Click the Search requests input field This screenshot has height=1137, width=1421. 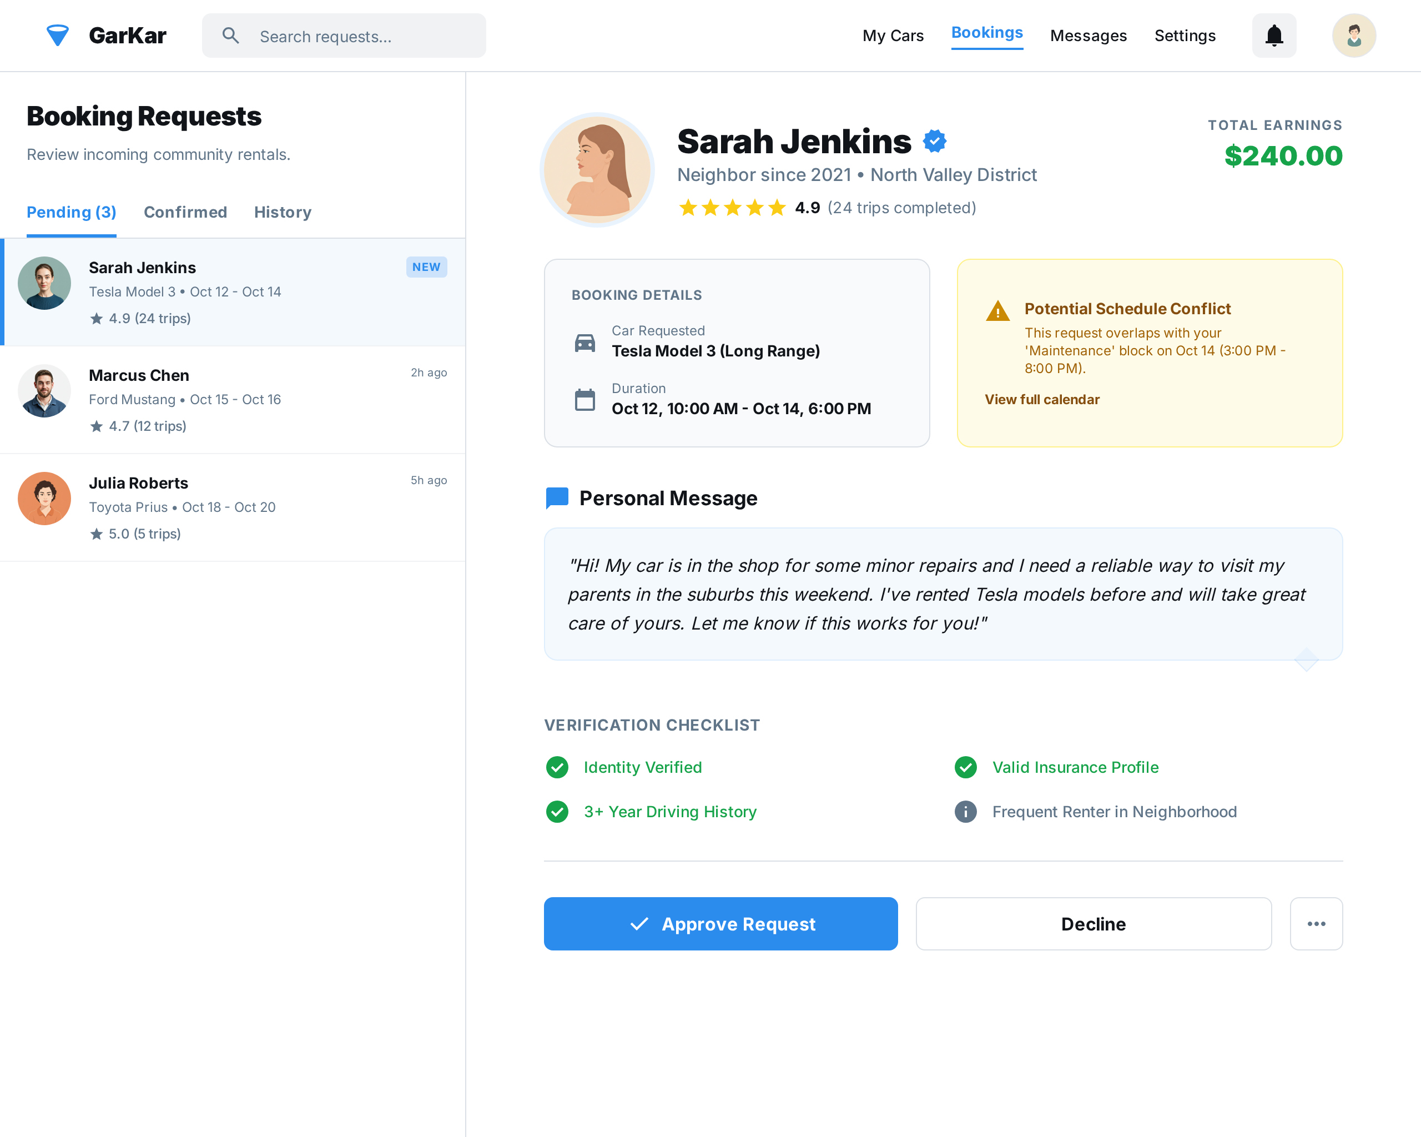[x=344, y=36]
